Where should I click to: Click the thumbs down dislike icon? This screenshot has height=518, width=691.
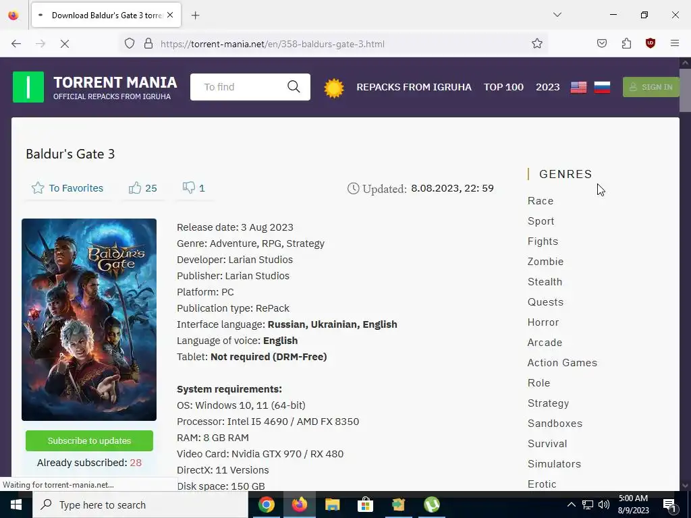pyautogui.click(x=189, y=188)
